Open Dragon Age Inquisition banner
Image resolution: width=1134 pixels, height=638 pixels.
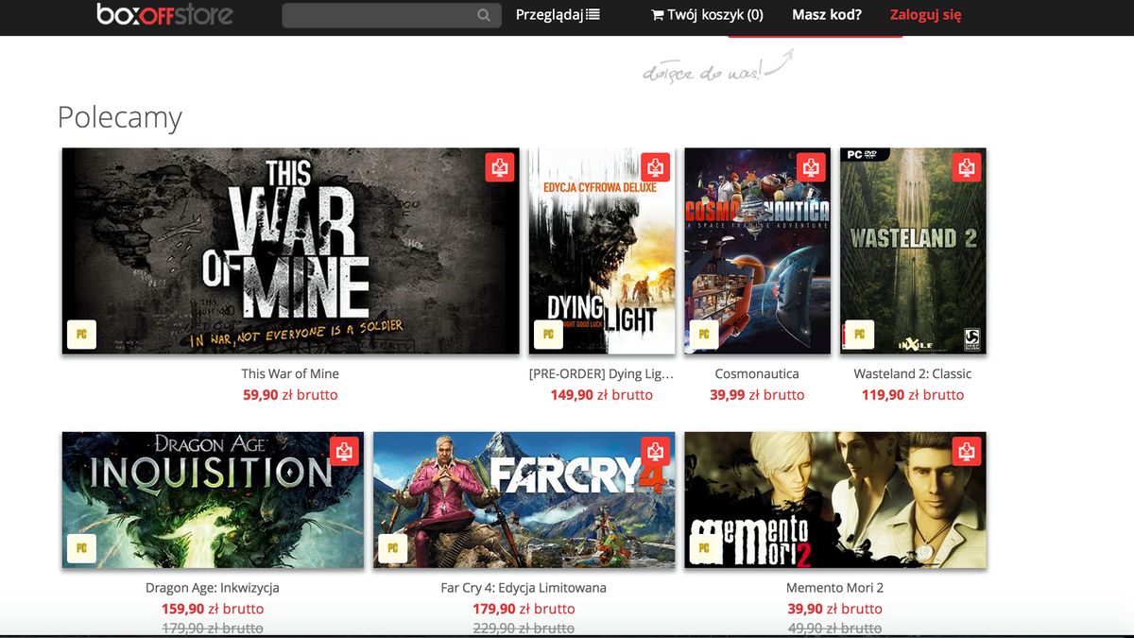tap(213, 500)
